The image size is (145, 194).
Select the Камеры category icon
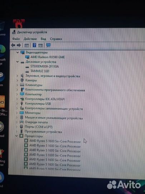click(22, 80)
